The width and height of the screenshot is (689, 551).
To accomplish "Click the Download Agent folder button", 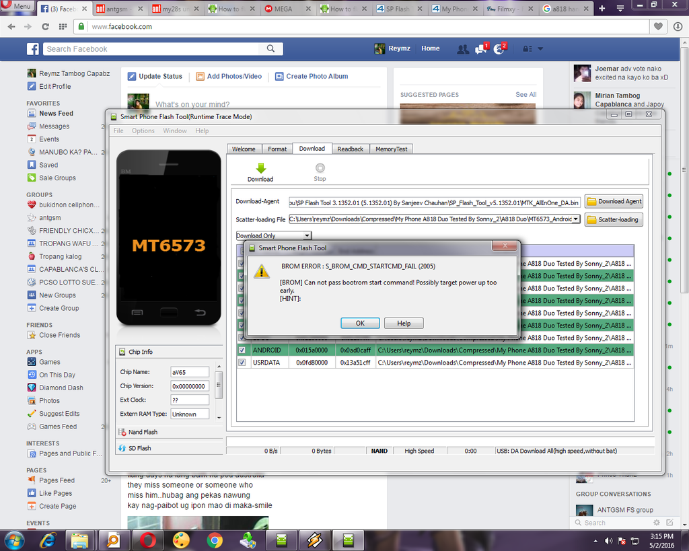I will (614, 201).
